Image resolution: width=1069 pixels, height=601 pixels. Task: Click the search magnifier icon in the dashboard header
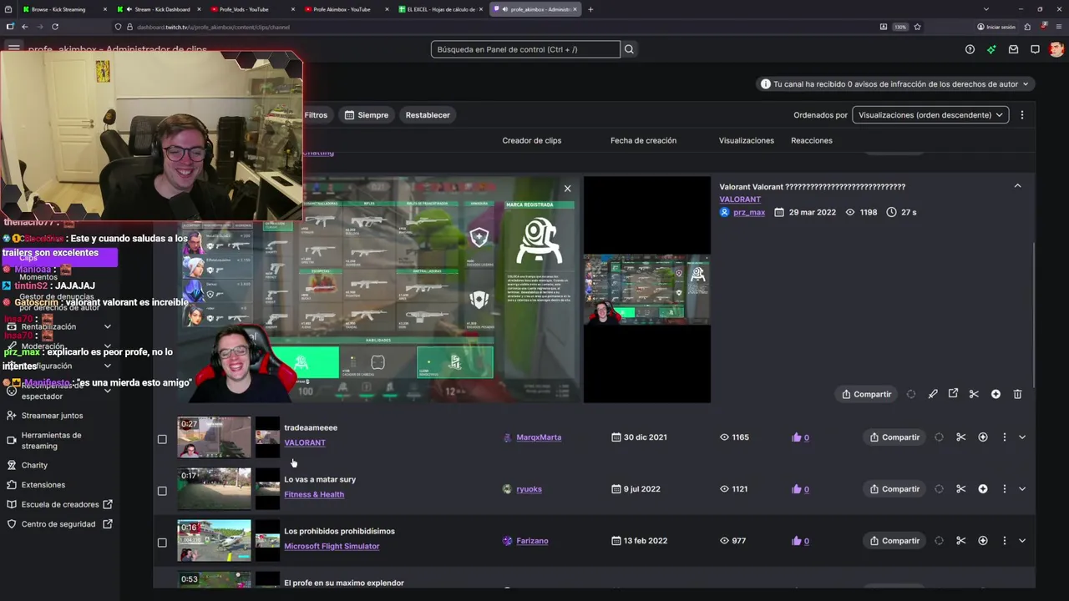[x=629, y=49]
